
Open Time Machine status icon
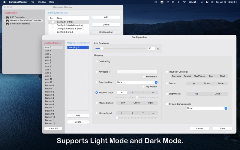[155, 2]
